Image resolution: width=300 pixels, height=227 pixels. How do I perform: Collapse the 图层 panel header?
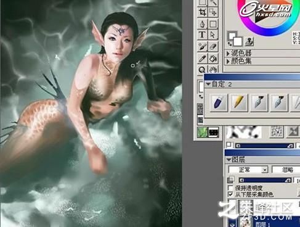point(229,160)
